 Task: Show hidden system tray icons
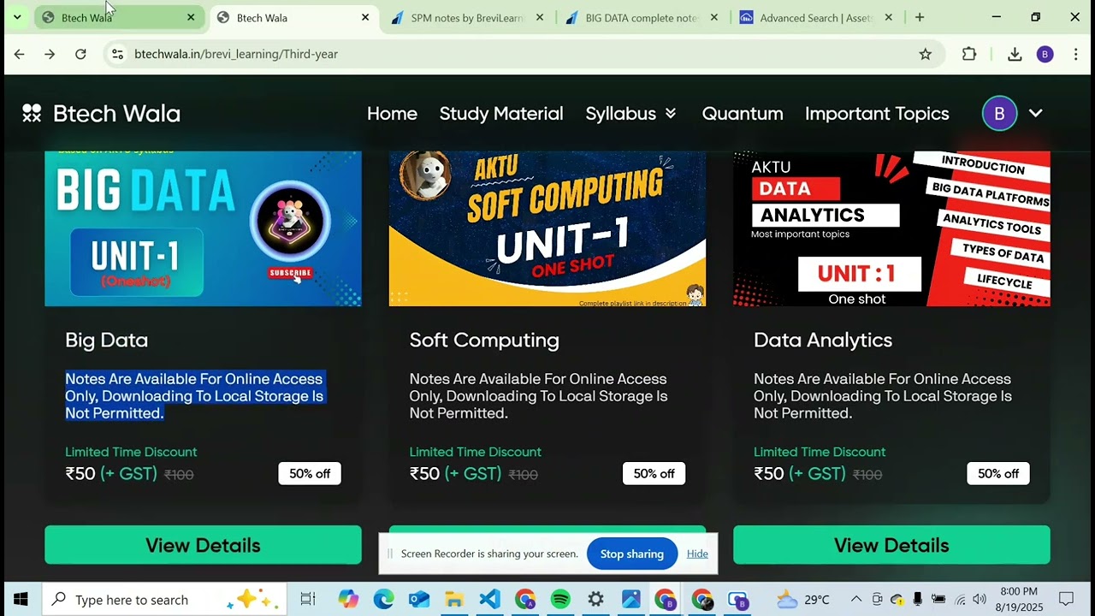click(x=855, y=600)
